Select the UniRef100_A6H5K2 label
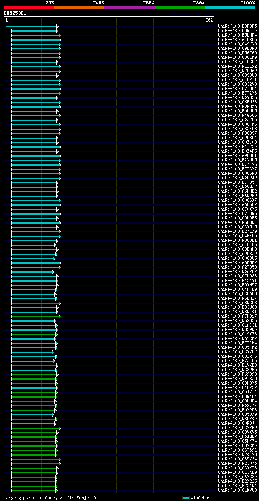 point(237,204)
